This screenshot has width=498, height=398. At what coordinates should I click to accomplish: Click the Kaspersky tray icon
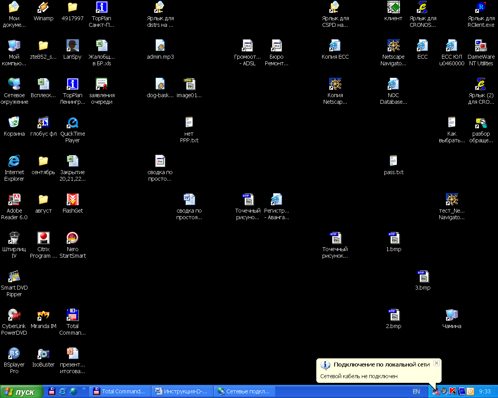point(453,391)
